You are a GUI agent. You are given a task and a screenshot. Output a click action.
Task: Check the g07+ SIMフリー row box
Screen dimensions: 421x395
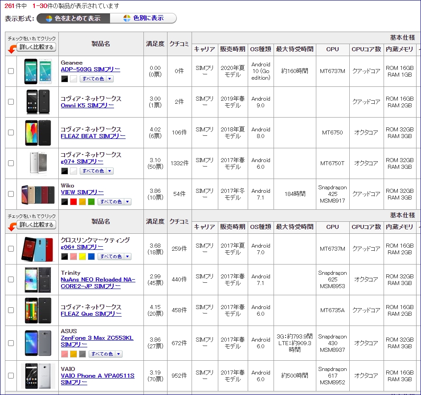point(11,163)
